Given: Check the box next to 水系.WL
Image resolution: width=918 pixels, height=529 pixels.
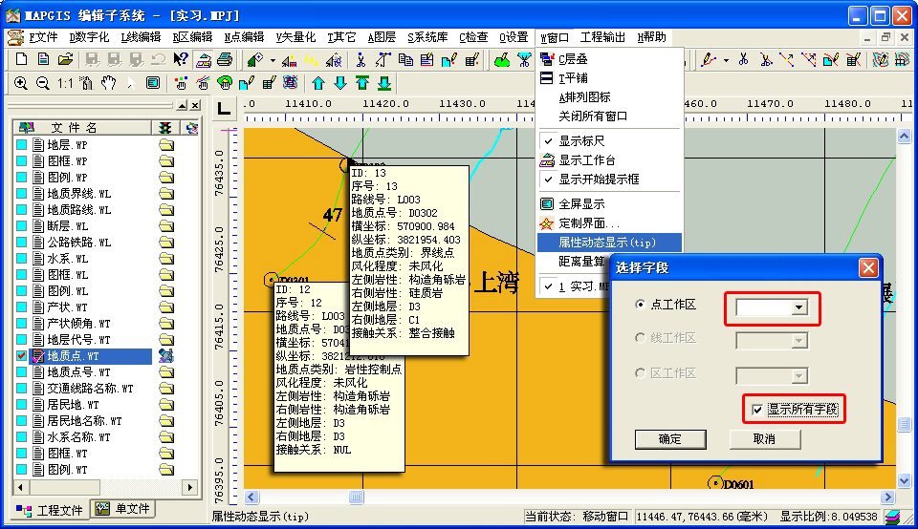Looking at the screenshot, I should [22, 259].
